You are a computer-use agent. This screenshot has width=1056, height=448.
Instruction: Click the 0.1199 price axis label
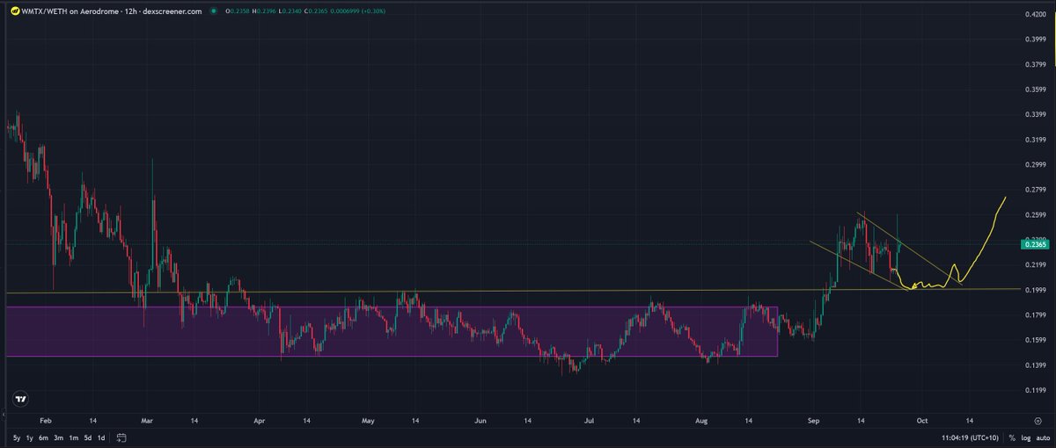[x=1037, y=391]
